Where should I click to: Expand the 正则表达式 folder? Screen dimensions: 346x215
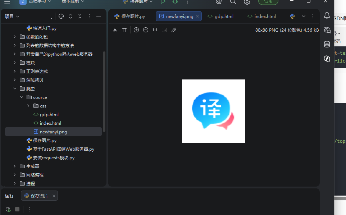(14, 71)
